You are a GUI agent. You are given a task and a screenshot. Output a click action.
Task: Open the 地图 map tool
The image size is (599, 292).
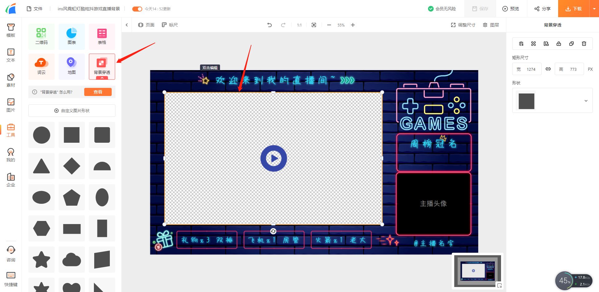coord(72,66)
